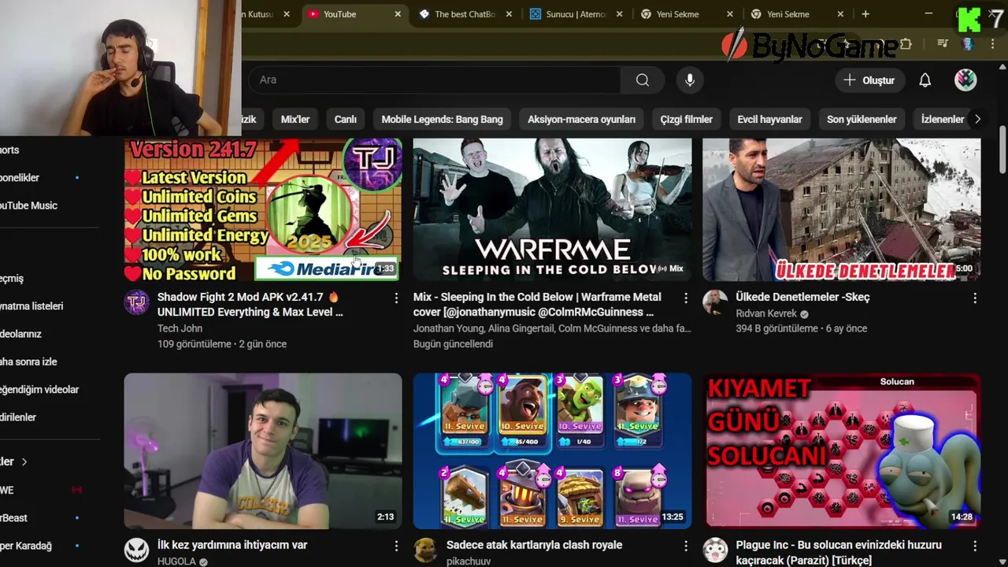Open HUGOLA channel avatar
This screenshot has height=567, width=1008.
click(137, 550)
